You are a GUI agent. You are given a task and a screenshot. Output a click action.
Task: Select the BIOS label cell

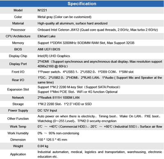(18, 49)
